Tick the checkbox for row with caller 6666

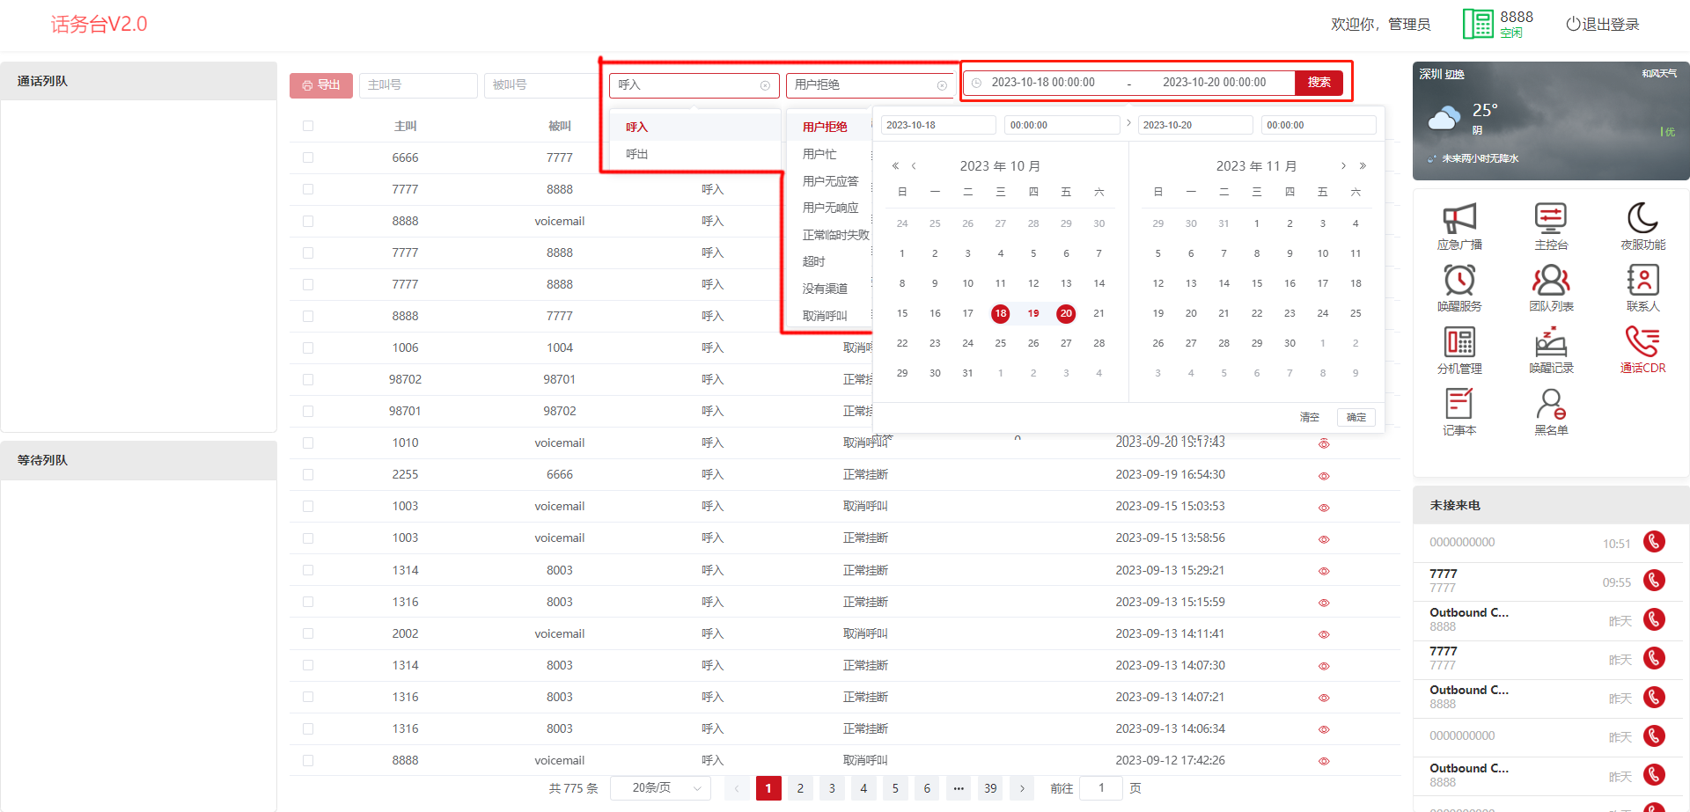pyautogui.click(x=308, y=157)
